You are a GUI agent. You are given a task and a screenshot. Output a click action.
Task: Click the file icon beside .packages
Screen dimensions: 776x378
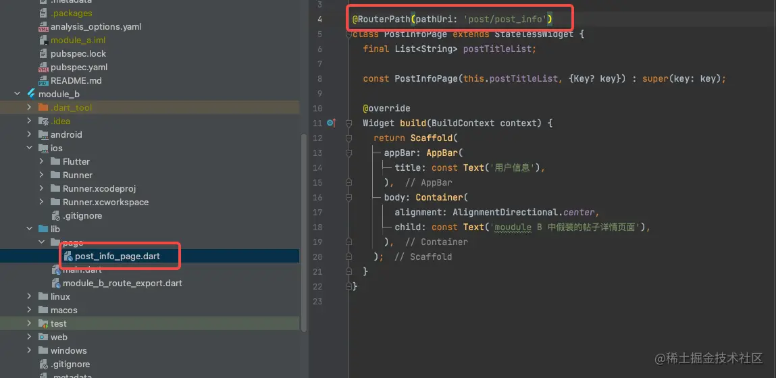(43, 13)
